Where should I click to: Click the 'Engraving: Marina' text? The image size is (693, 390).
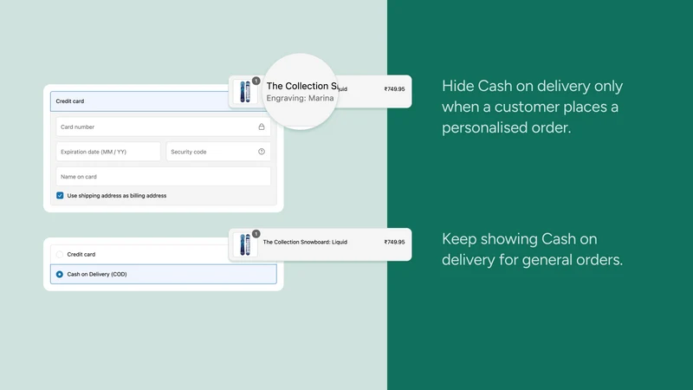300,98
